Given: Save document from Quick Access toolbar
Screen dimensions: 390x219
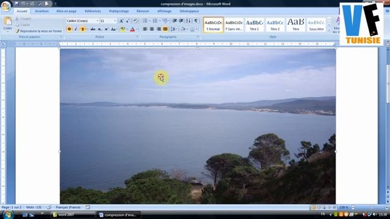Looking at the screenshot, I should coord(16,4).
